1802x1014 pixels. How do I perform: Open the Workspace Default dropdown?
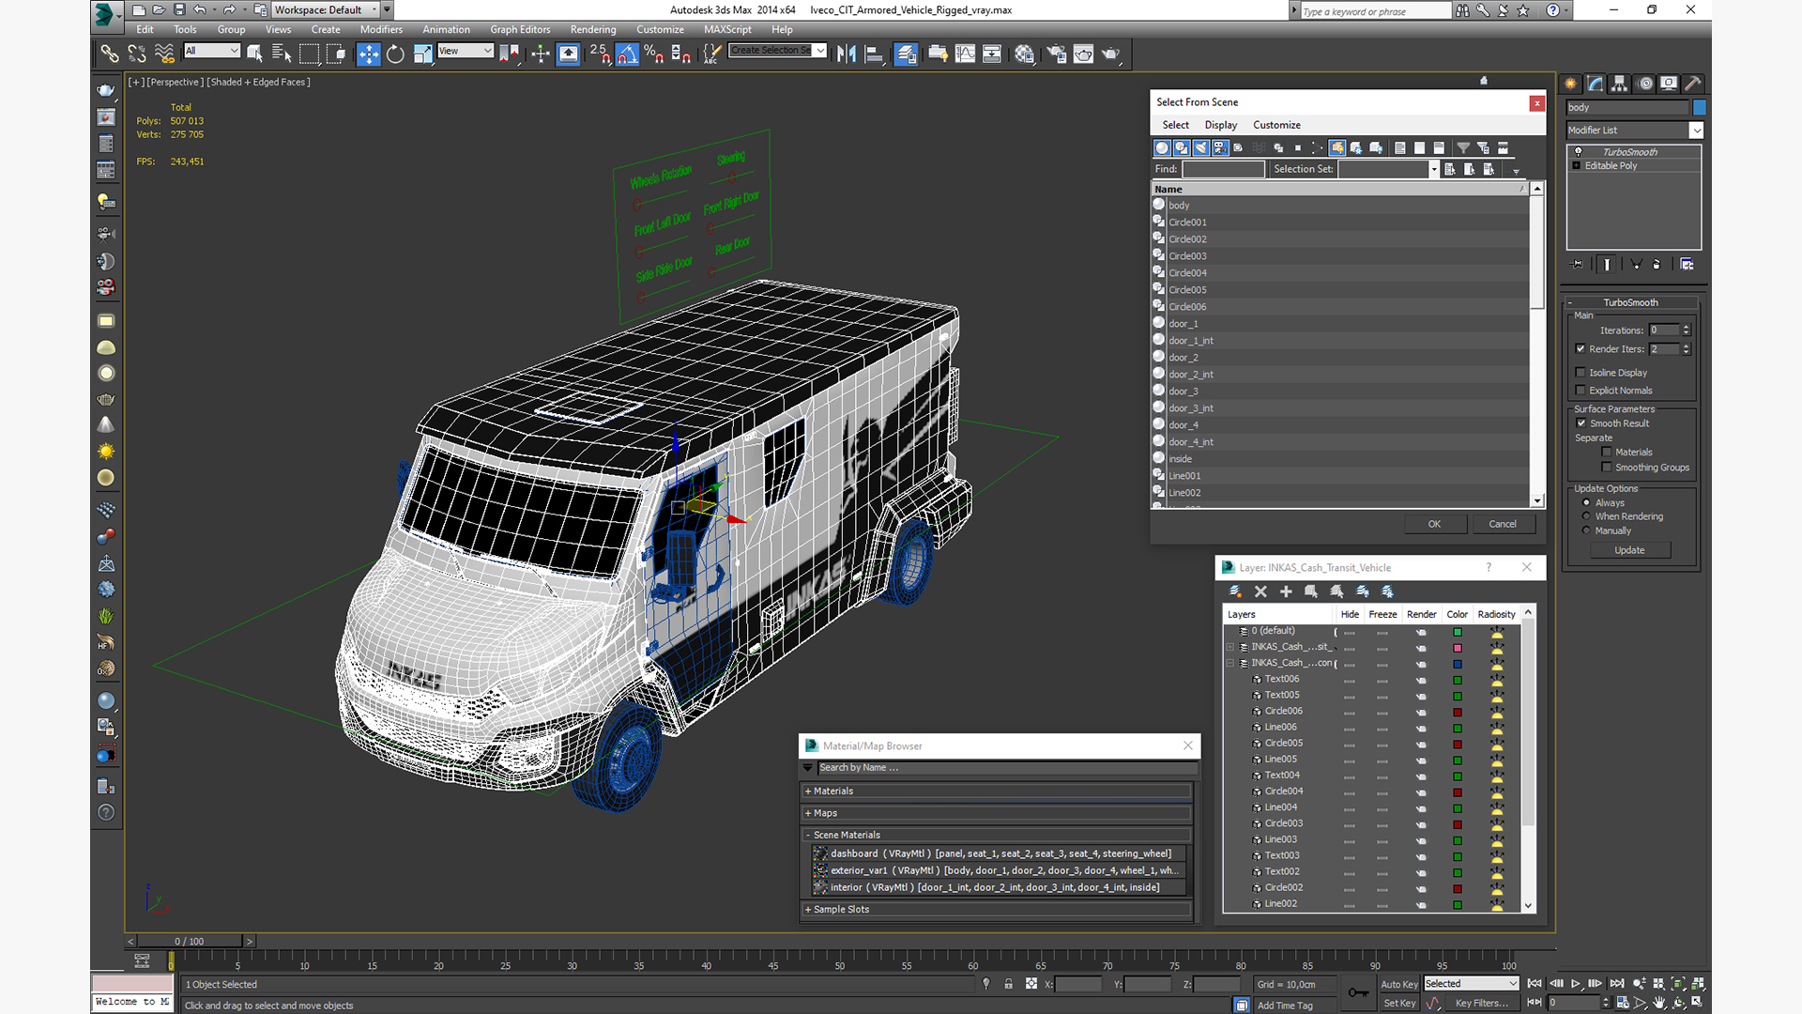(332, 10)
